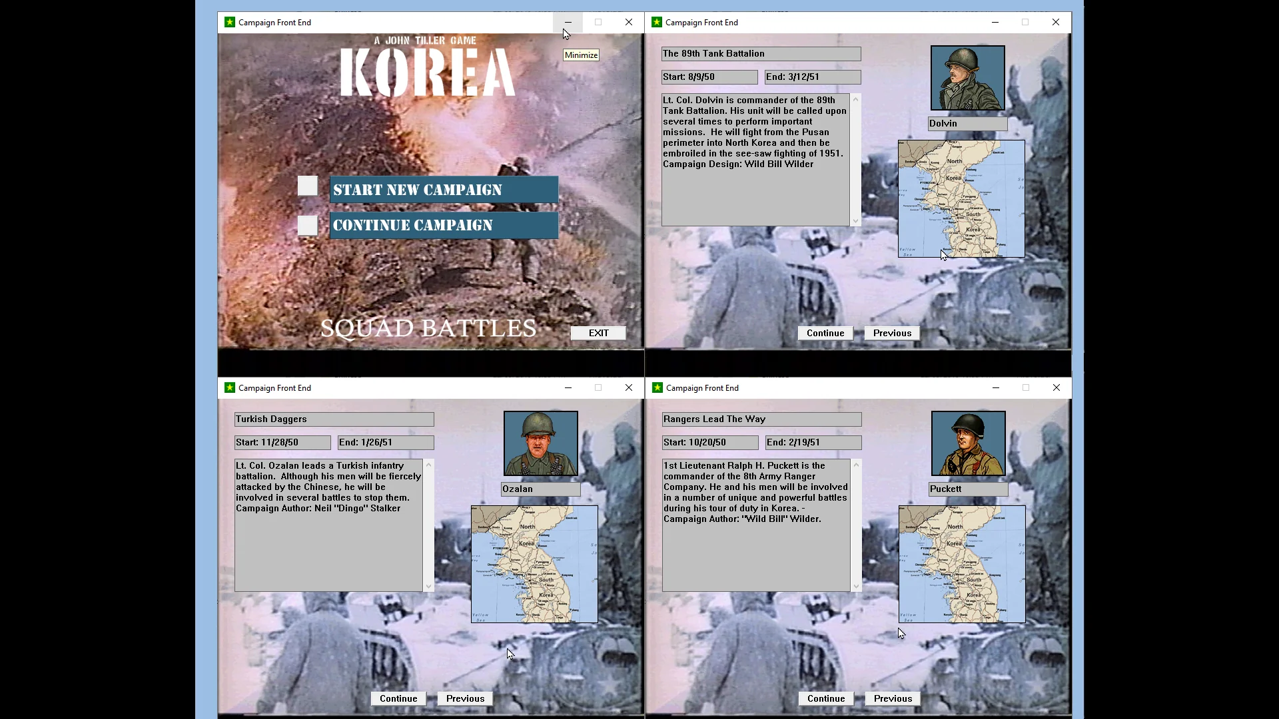This screenshot has height=719, width=1279.
Task: Minimize the Korea title Campaign Front End window
Action: (568, 22)
